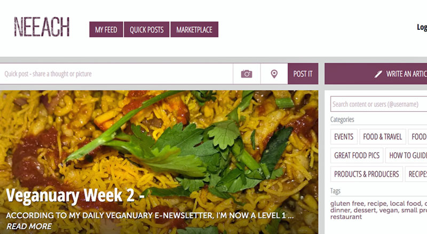Select the Great Food Pics category
Screen dimensions: 427x234
pos(357,155)
